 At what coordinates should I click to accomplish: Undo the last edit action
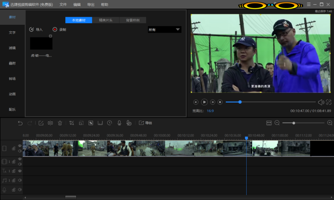[20, 123]
